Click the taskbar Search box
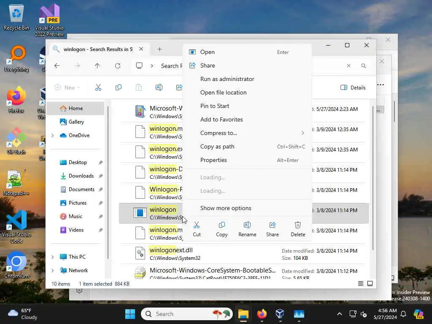This screenshot has height=324, width=432. [x=187, y=314]
